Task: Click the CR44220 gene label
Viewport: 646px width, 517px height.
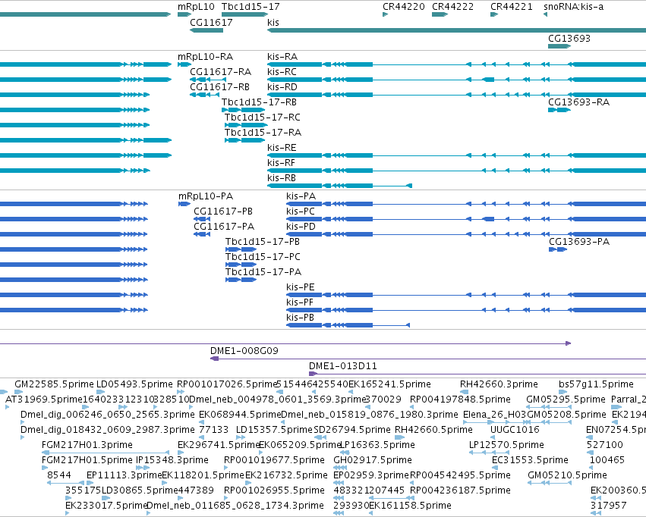Action: click(x=403, y=7)
